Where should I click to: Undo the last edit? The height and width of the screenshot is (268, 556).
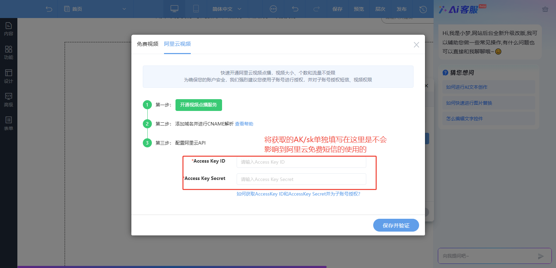pyautogui.click(x=295, y=9)
